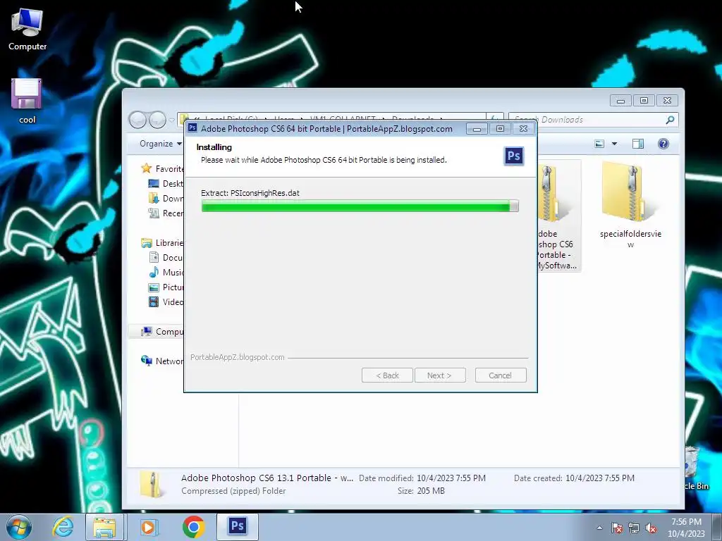Click the Cancel button in the installer

click(x=500, y=375)
